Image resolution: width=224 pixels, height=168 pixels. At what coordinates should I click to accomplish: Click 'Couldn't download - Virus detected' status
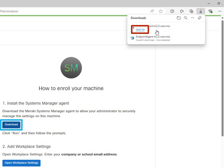pyautogui.click(x=153, y=40)
